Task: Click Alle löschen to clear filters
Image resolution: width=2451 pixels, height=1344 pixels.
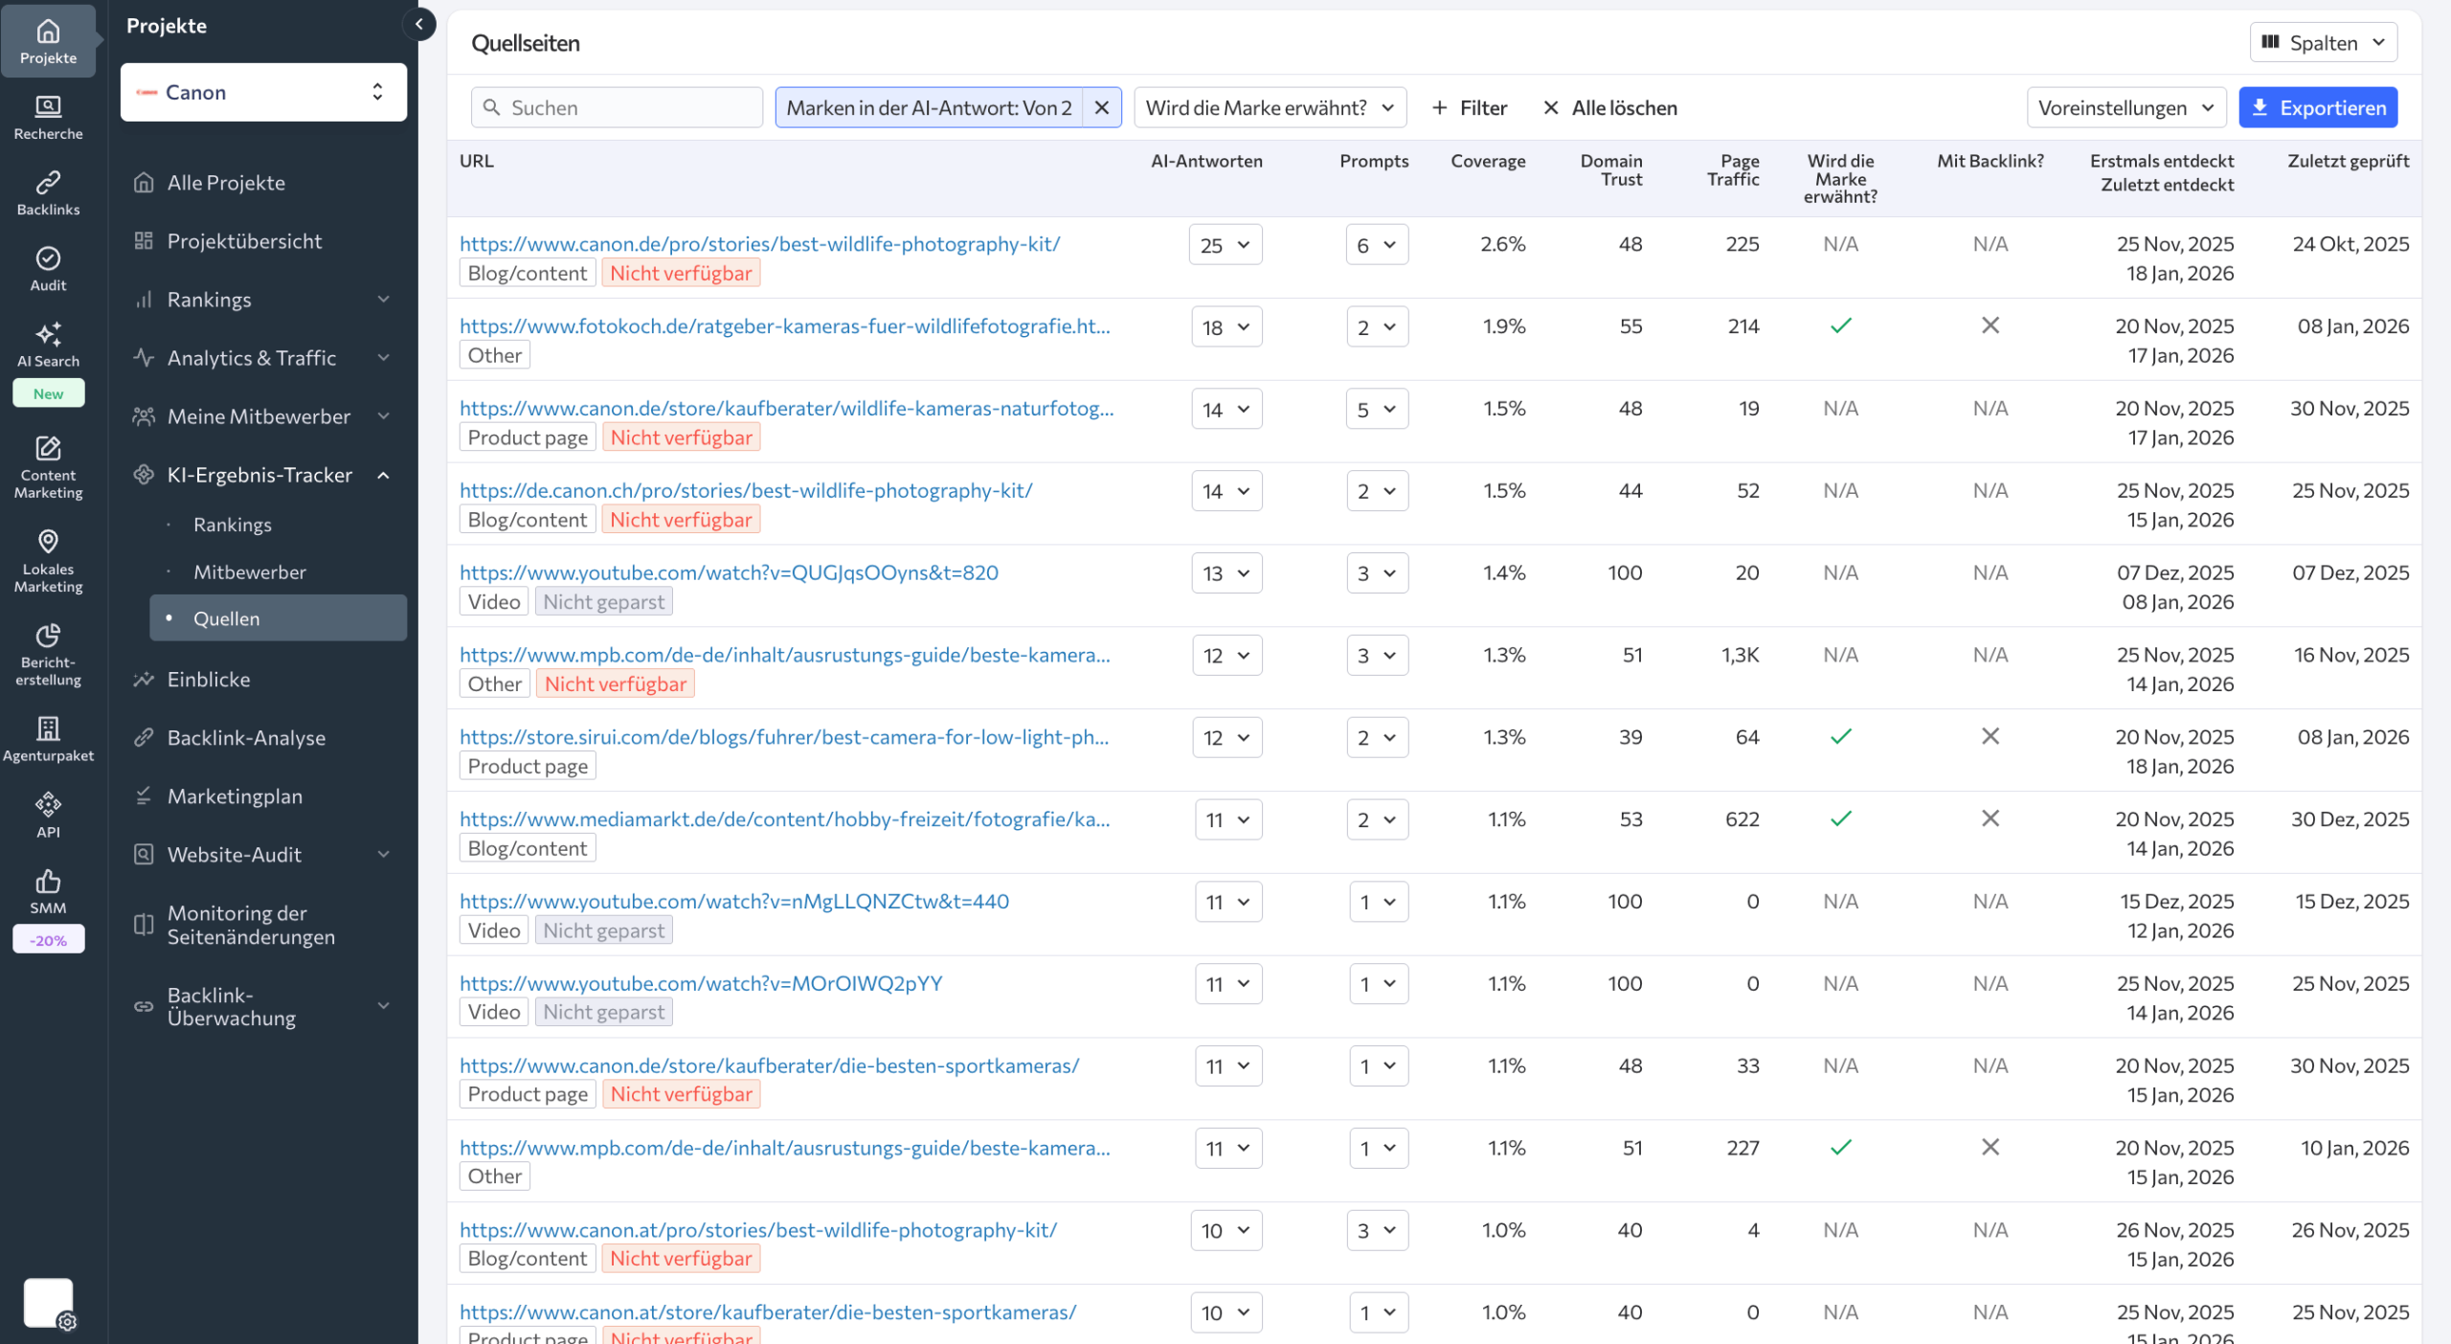Action: coord(1610,108)
